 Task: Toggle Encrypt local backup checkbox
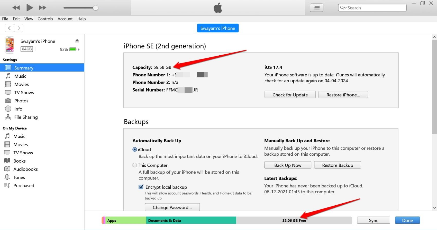tap(141, 187)
